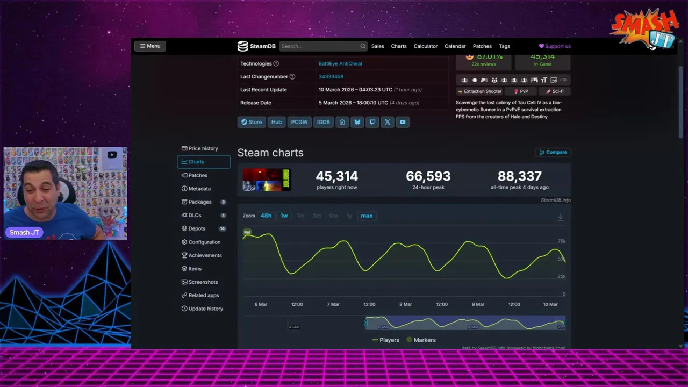Click the game capsule thumbnail
Viewport: 688px width, 387px height.
[x=267, y=180]
